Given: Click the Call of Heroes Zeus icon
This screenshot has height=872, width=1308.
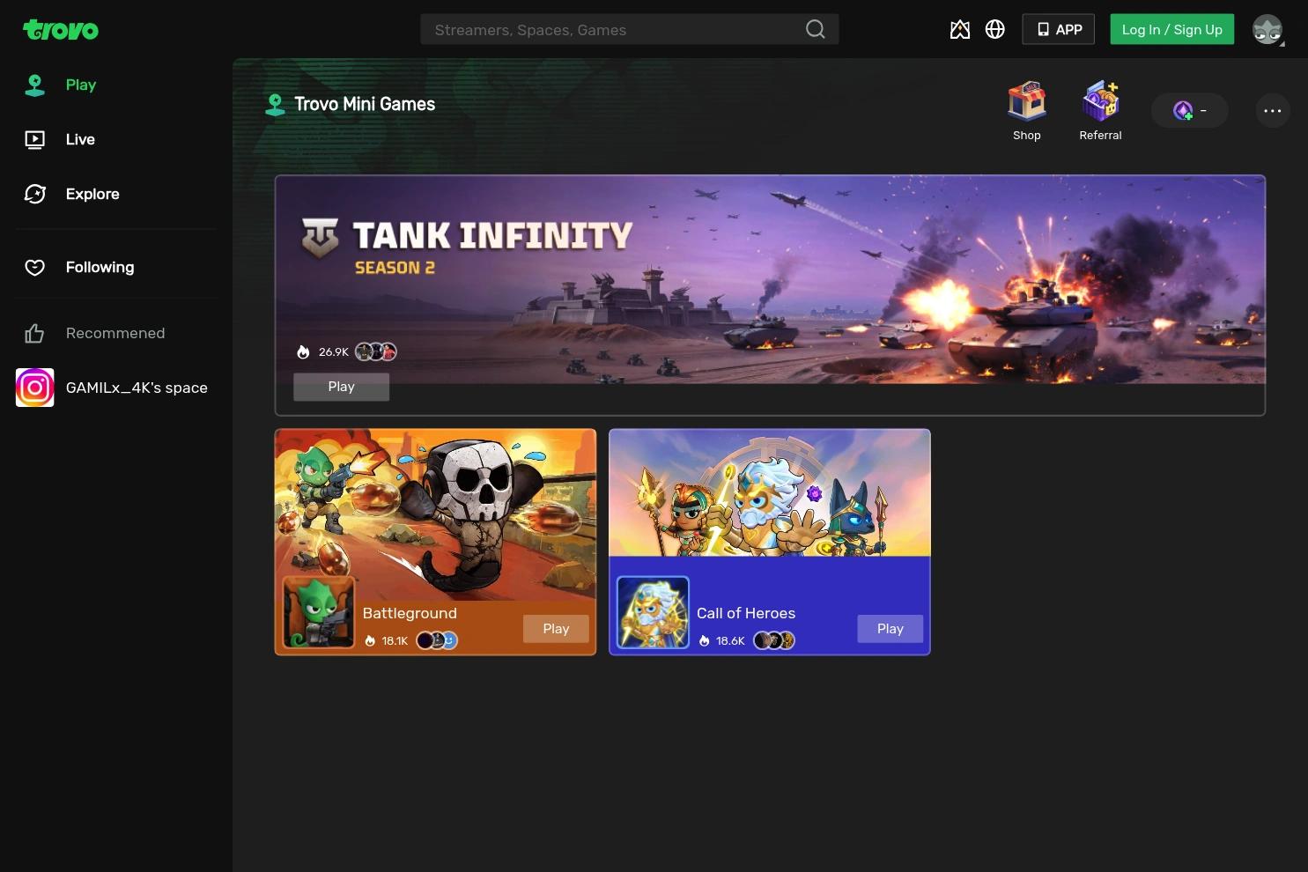Looking at the screenshot, I should 653,612.
